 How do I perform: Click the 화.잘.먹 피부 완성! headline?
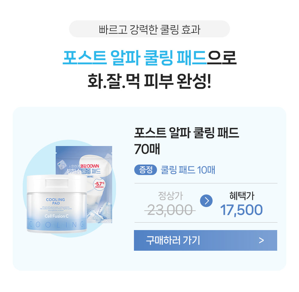149,81
